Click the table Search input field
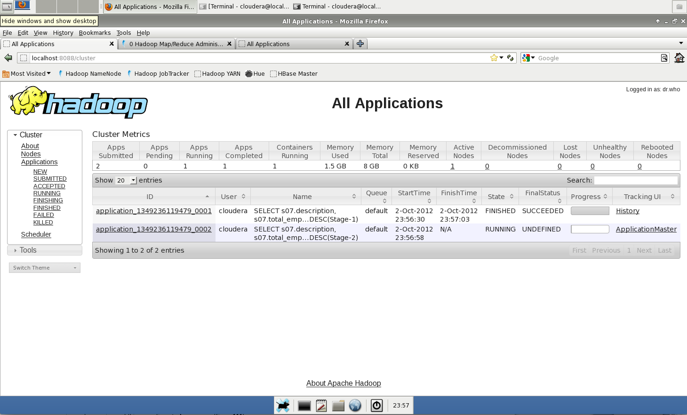 636,180
